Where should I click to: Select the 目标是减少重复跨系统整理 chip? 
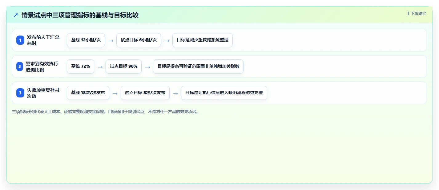pyautogui.click(x=202, y=40)
